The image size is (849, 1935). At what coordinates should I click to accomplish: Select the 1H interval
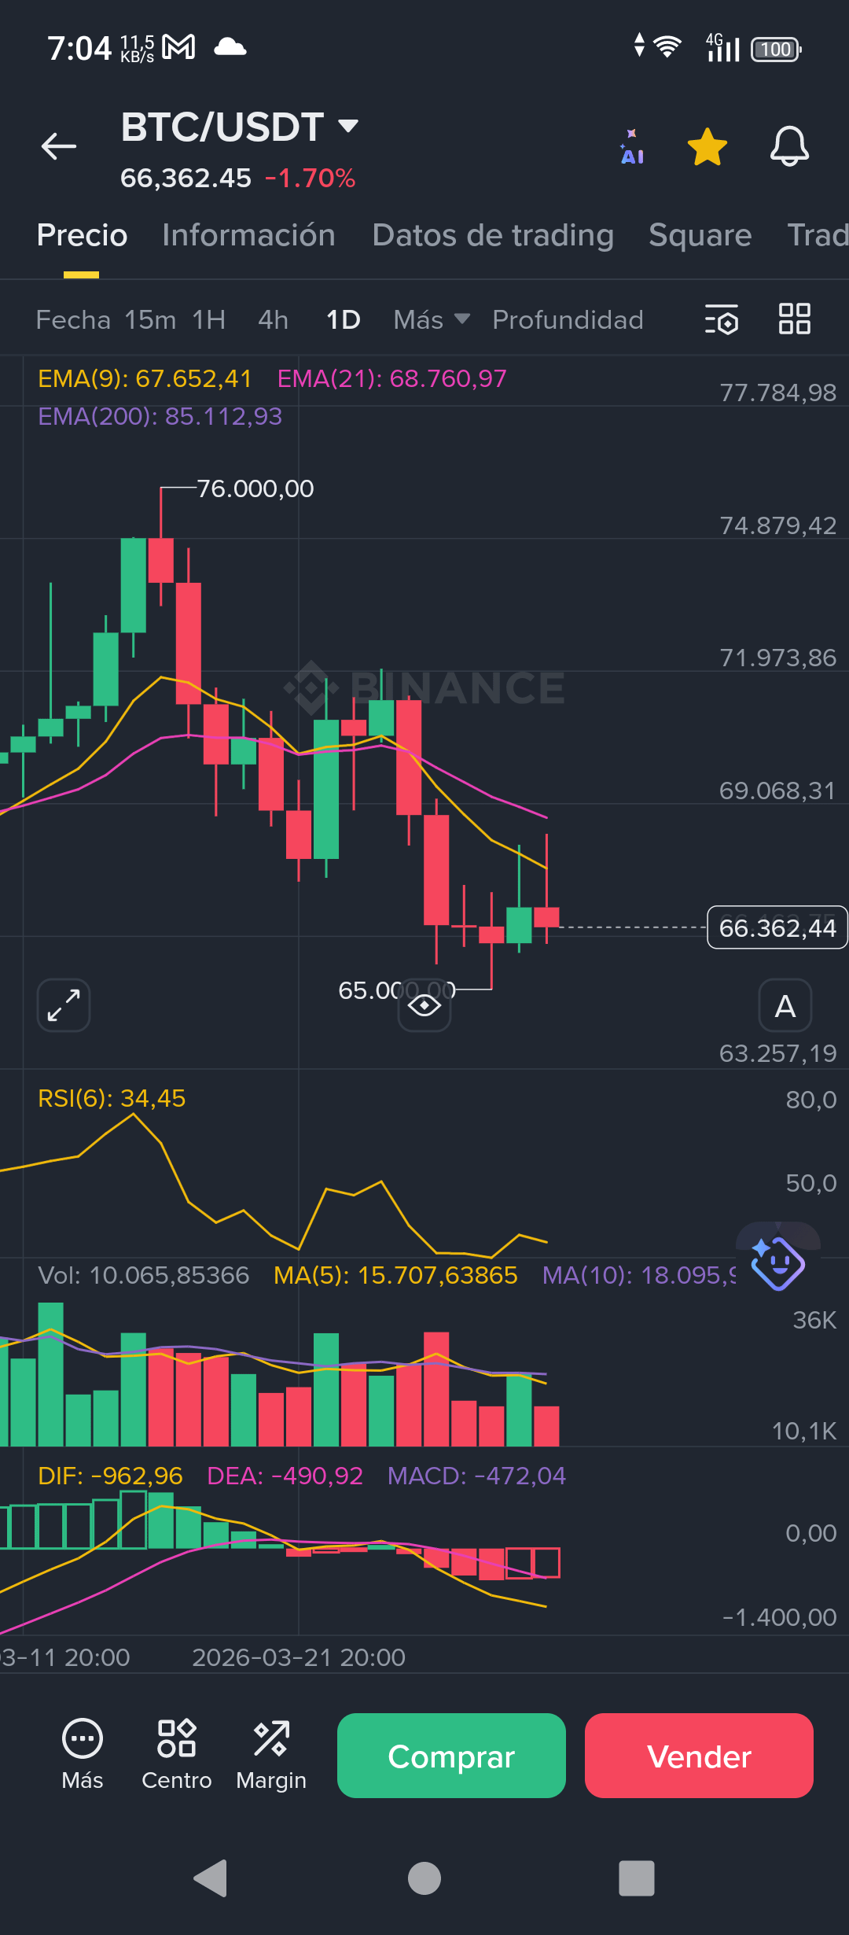point(209,320)
